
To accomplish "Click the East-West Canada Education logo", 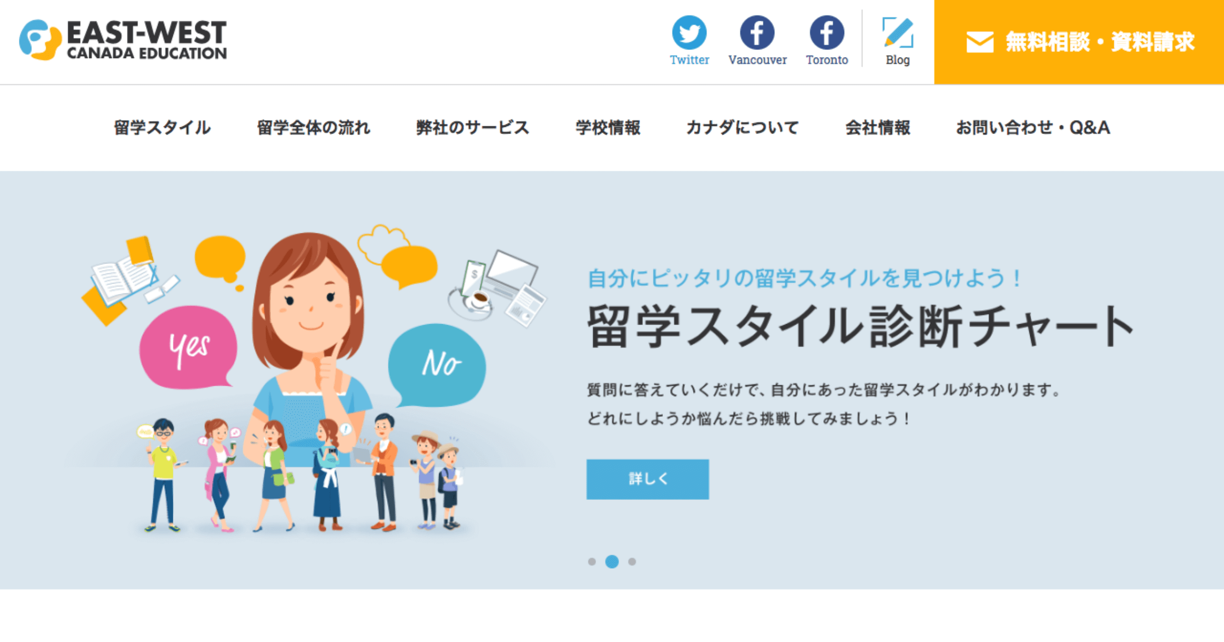I will tap(123, 40).
